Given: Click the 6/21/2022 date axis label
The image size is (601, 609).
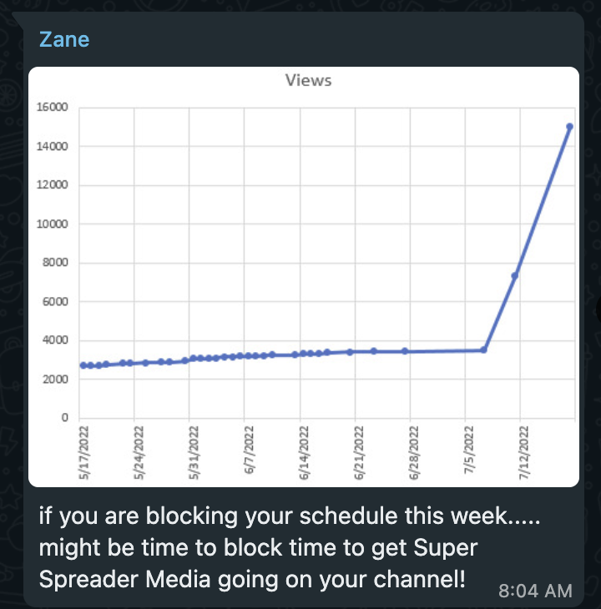Looking at the screenshot, I should (x=359, y=453).
